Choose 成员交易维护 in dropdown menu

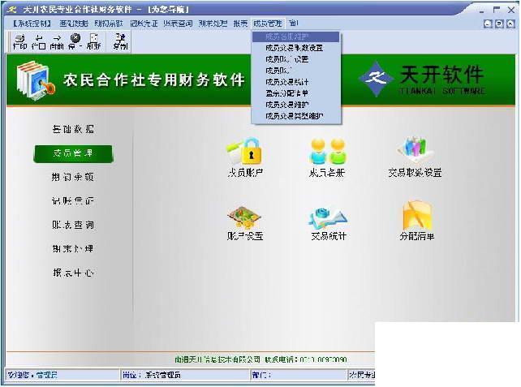(x=295, y=105)
